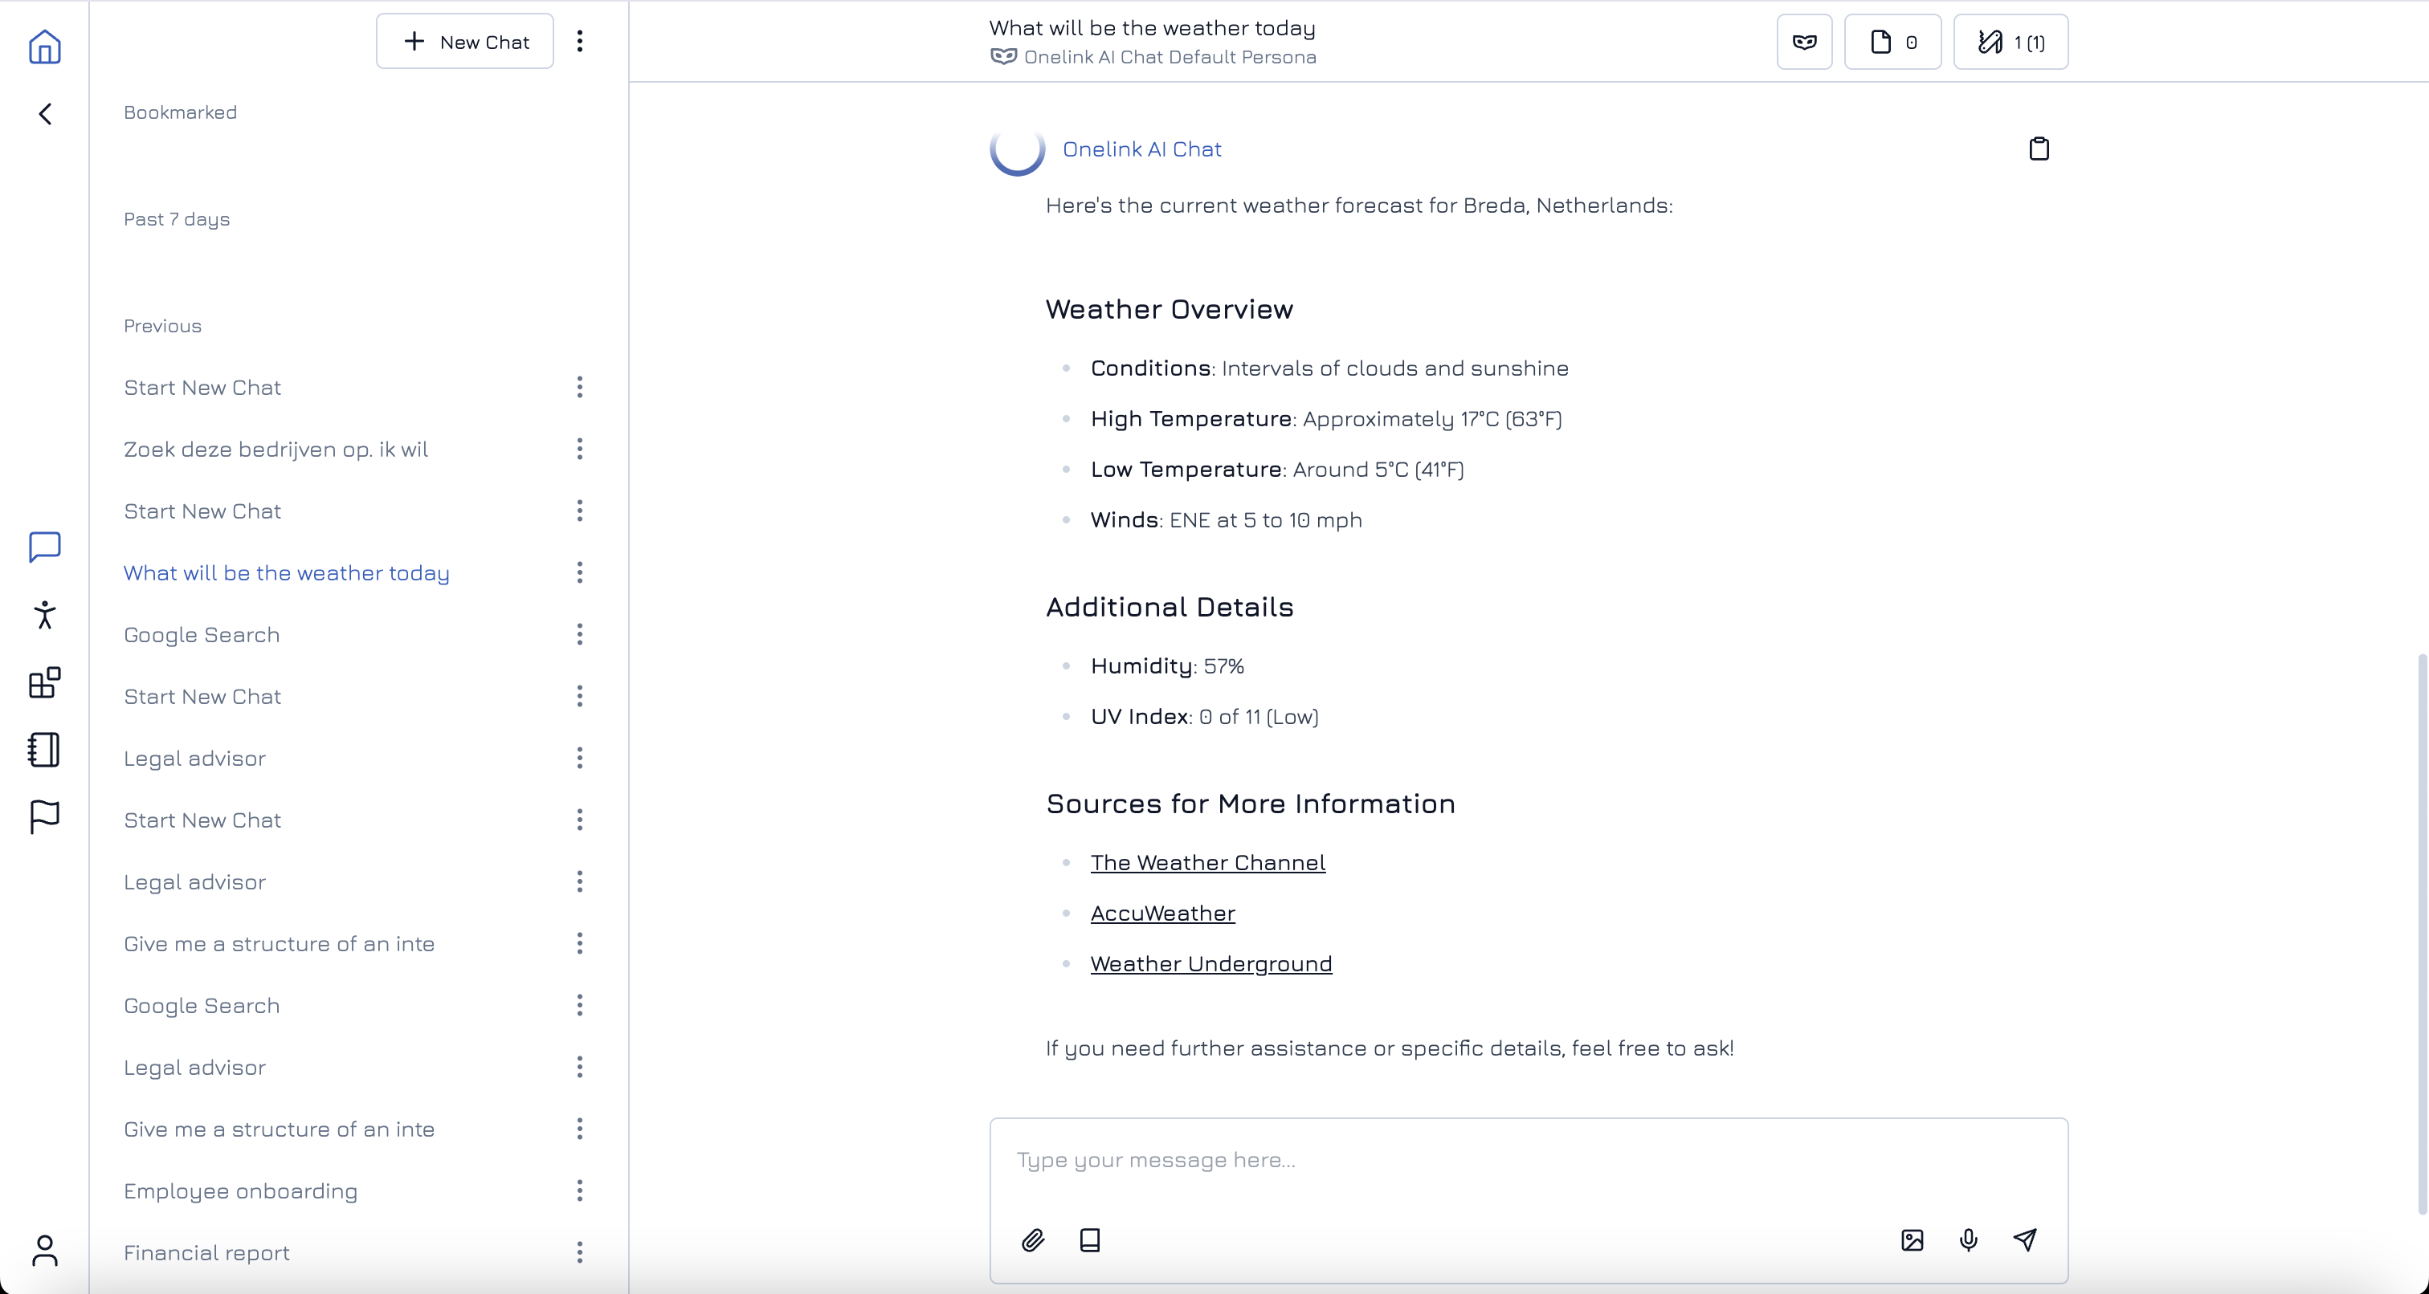This screenshot has width=2429, height=1294.
Task: Click the New Chat button
Action: pos(464,42)
